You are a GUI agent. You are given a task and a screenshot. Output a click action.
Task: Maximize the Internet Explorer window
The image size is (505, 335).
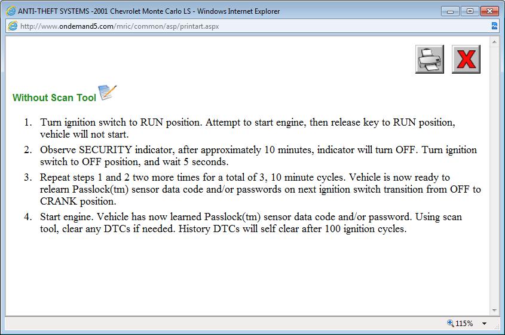pyautogui.click(x=470, y=11)
